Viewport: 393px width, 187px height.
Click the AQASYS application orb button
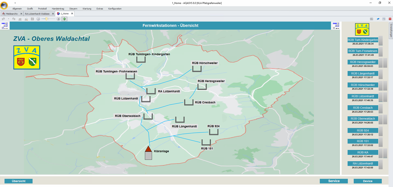tap(4, 6)
